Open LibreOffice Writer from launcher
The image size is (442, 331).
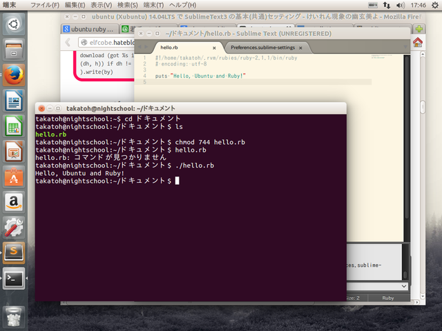(14, 101)
